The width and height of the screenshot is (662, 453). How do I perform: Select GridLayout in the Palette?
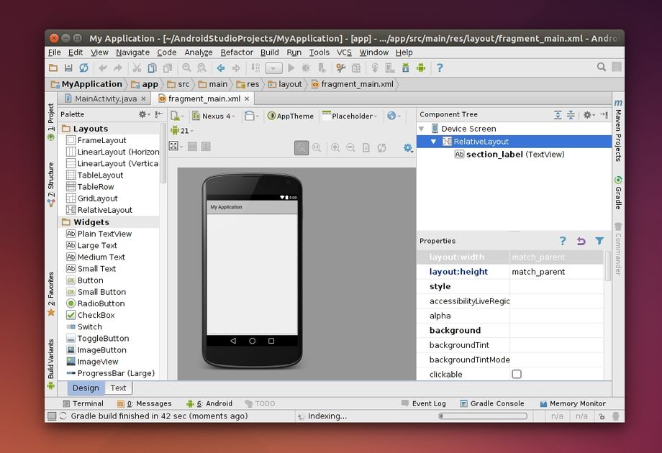point(92,198)
